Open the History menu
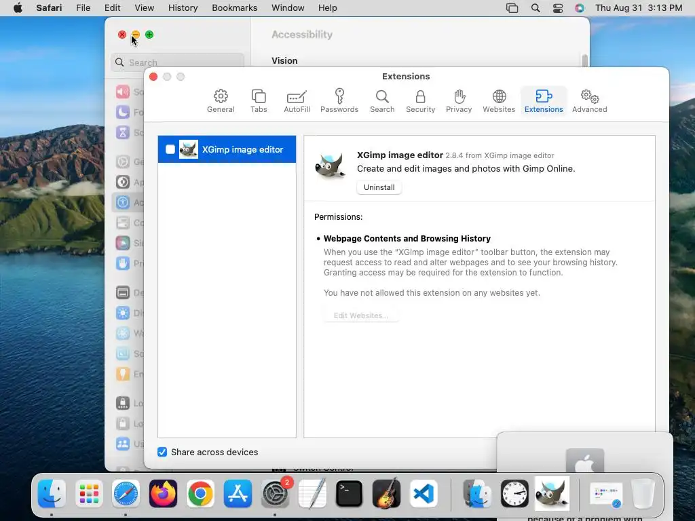This screenshot has height=521, width=695. click(183, 8)
